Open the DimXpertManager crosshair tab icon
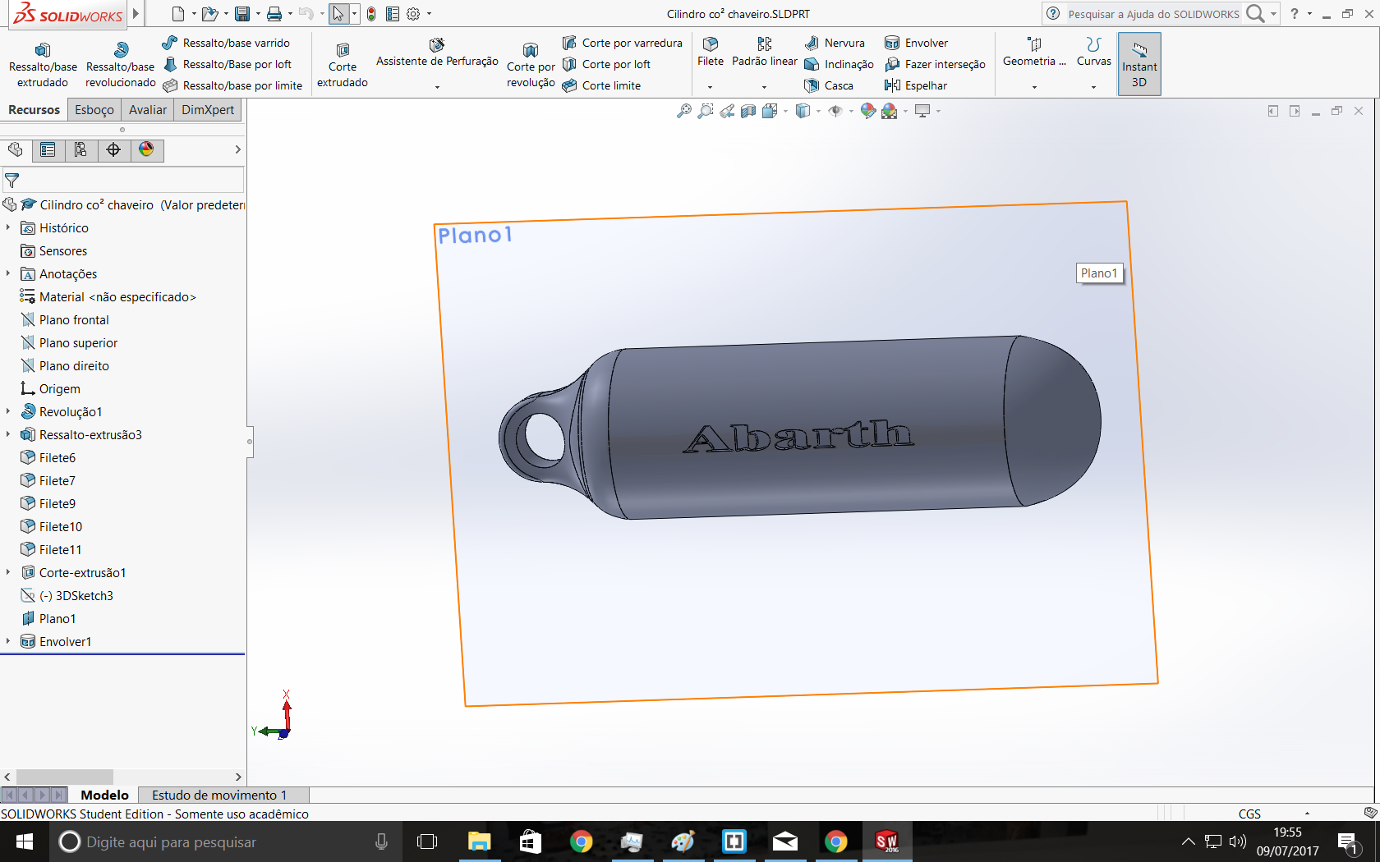 coord(113,149)
